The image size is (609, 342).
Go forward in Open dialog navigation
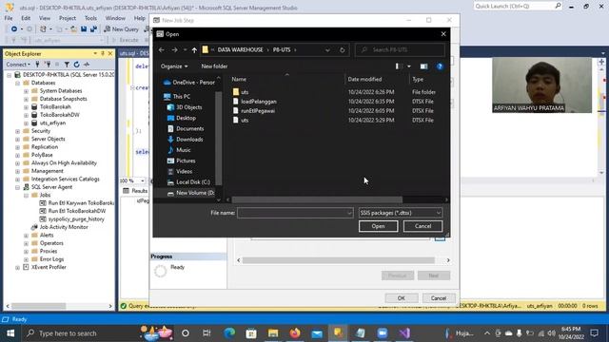174,50
